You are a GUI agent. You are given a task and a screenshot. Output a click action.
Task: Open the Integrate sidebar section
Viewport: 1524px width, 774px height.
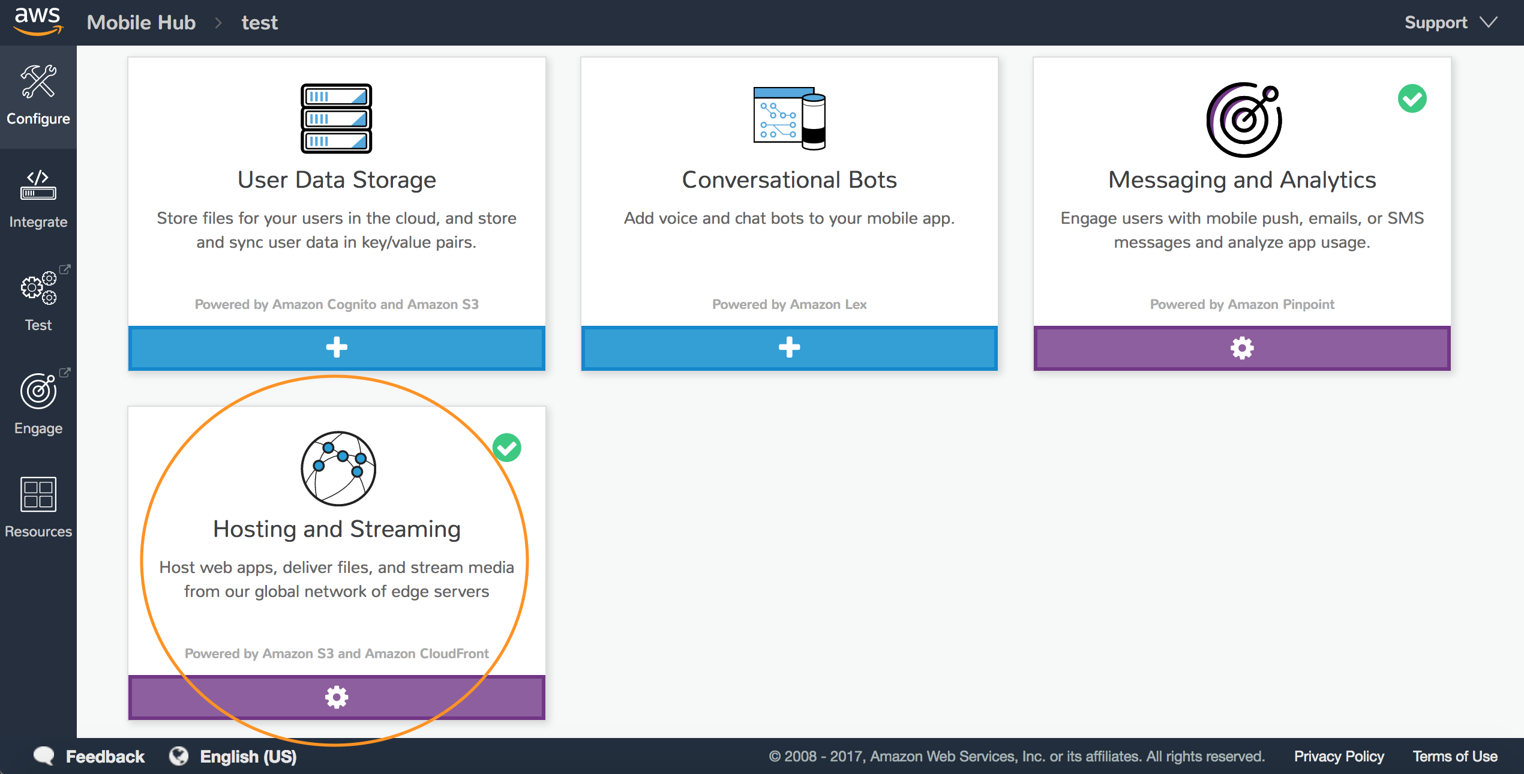click(x=38, y=200)
